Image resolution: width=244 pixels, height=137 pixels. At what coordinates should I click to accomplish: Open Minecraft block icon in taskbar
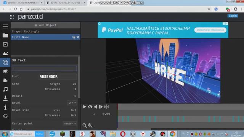(x=63, y=134)
